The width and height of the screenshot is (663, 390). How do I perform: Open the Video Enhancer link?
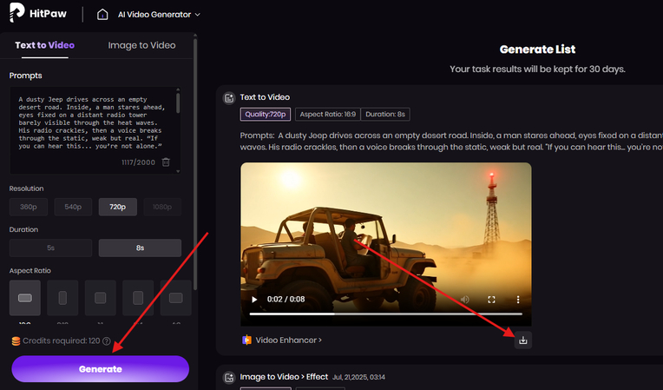click(288, 340)
